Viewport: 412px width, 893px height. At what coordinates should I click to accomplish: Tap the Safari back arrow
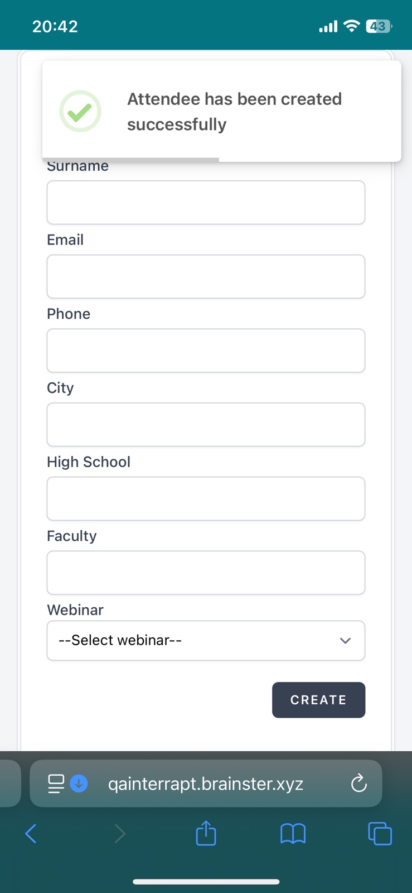[x=31, y=834]
